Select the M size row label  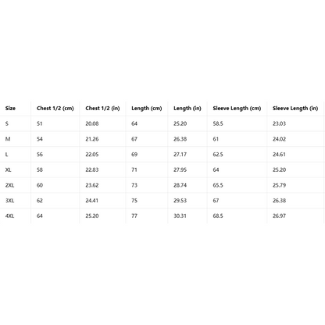(x=8, y=139)
